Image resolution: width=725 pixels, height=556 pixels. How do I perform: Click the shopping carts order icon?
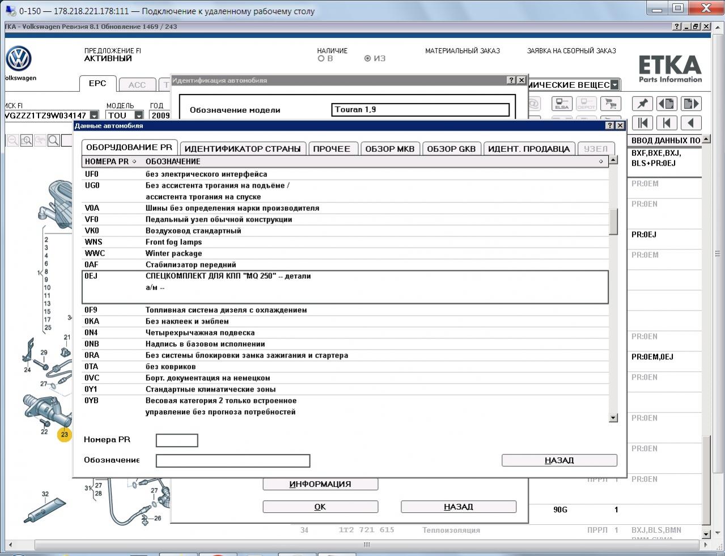point(610,104)
